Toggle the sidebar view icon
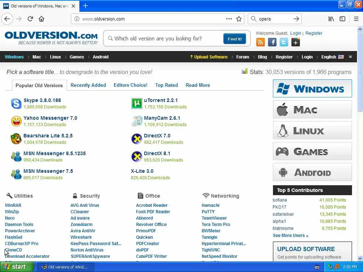 pos(342,19)
